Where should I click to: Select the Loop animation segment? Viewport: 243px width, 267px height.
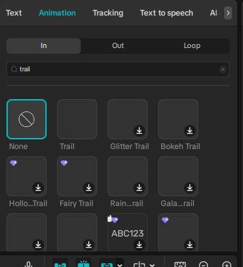pos(192,46)
